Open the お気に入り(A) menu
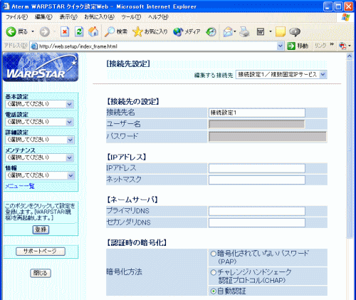 click(100, 17)
